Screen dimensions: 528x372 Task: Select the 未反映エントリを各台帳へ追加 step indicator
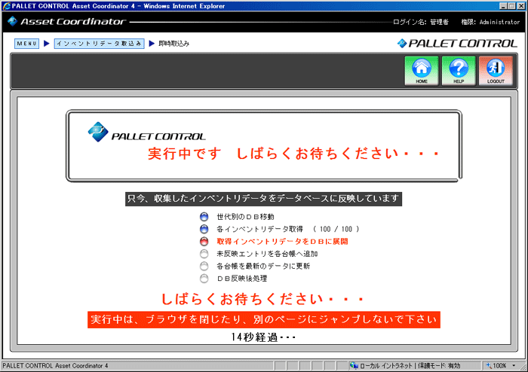click(x=204, y=254)
